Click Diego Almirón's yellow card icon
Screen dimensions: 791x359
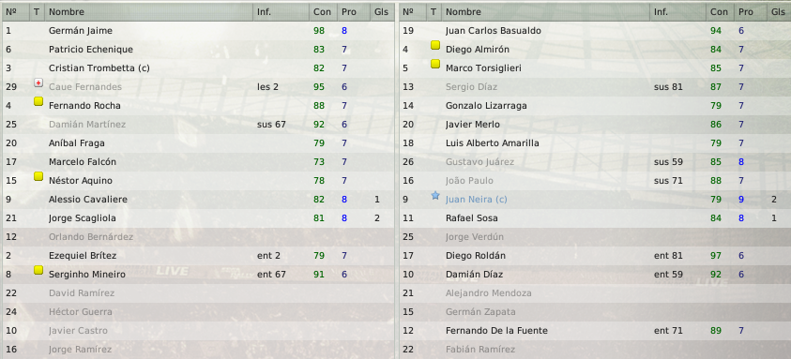[435, 45]
